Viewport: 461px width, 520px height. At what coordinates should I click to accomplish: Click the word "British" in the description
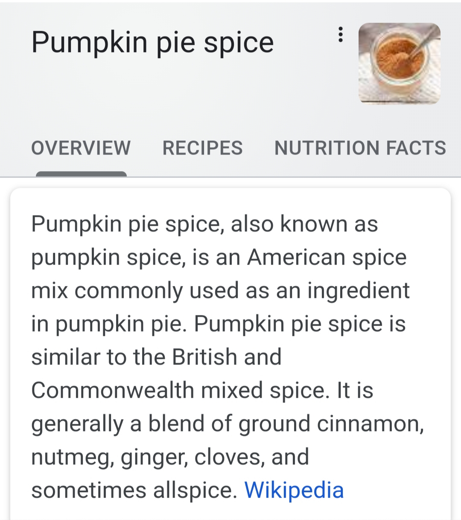click(204, 357)
